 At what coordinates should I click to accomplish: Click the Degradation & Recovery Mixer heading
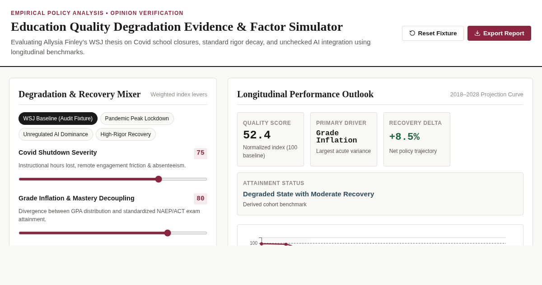(x=79, y=94)
